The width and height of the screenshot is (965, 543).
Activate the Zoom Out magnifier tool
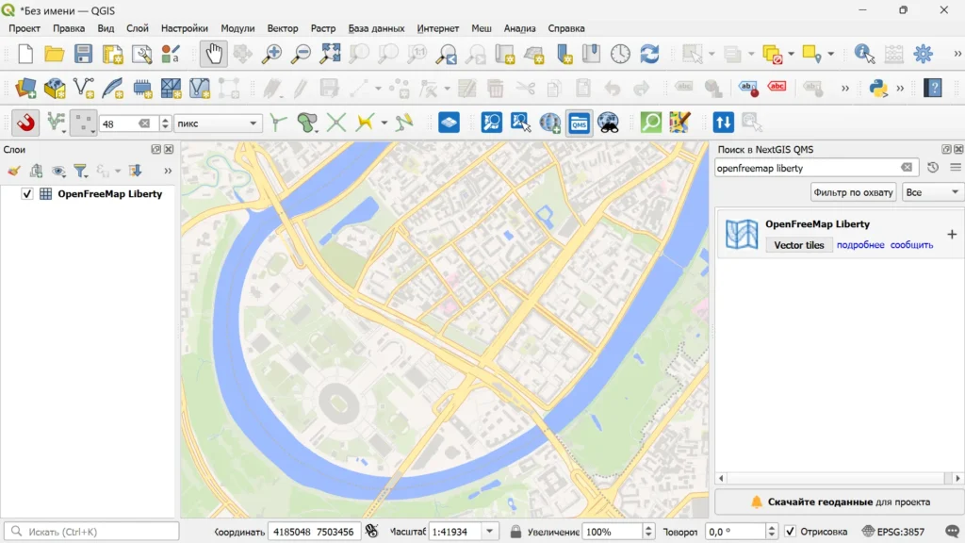[301, 54]
